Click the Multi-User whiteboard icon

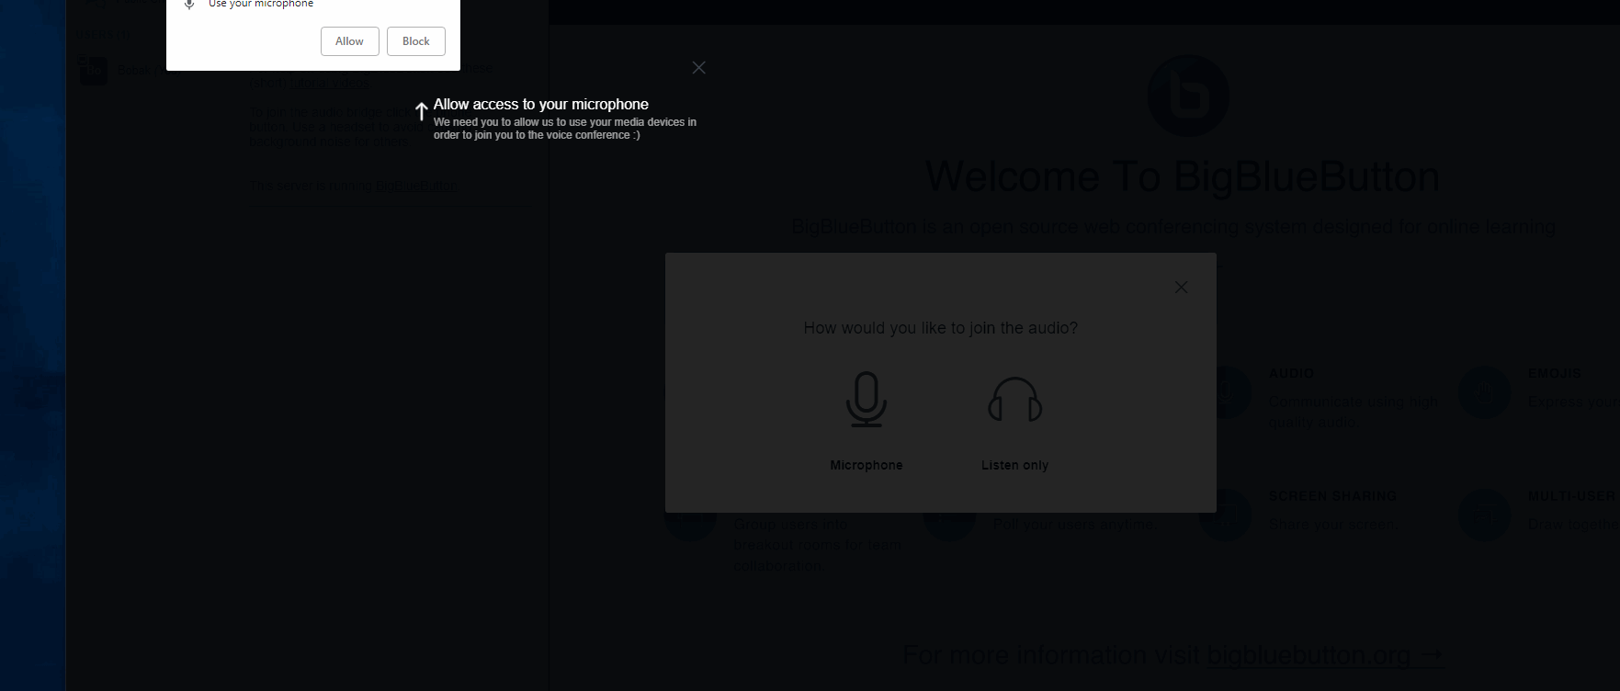(1484, 515)
